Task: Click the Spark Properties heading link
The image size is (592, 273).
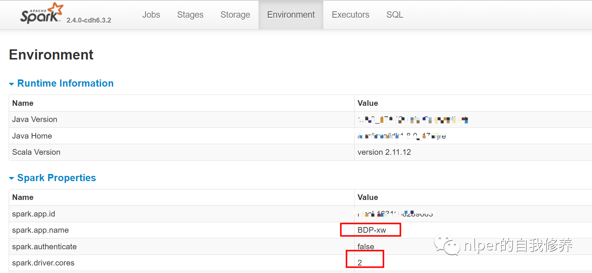Action: (x=57, y=178)
